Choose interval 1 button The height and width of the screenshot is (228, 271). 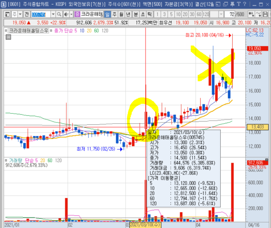click(x=157, y=14)
